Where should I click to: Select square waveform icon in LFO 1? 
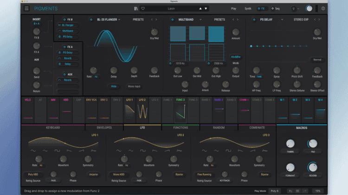pos(57,151)
